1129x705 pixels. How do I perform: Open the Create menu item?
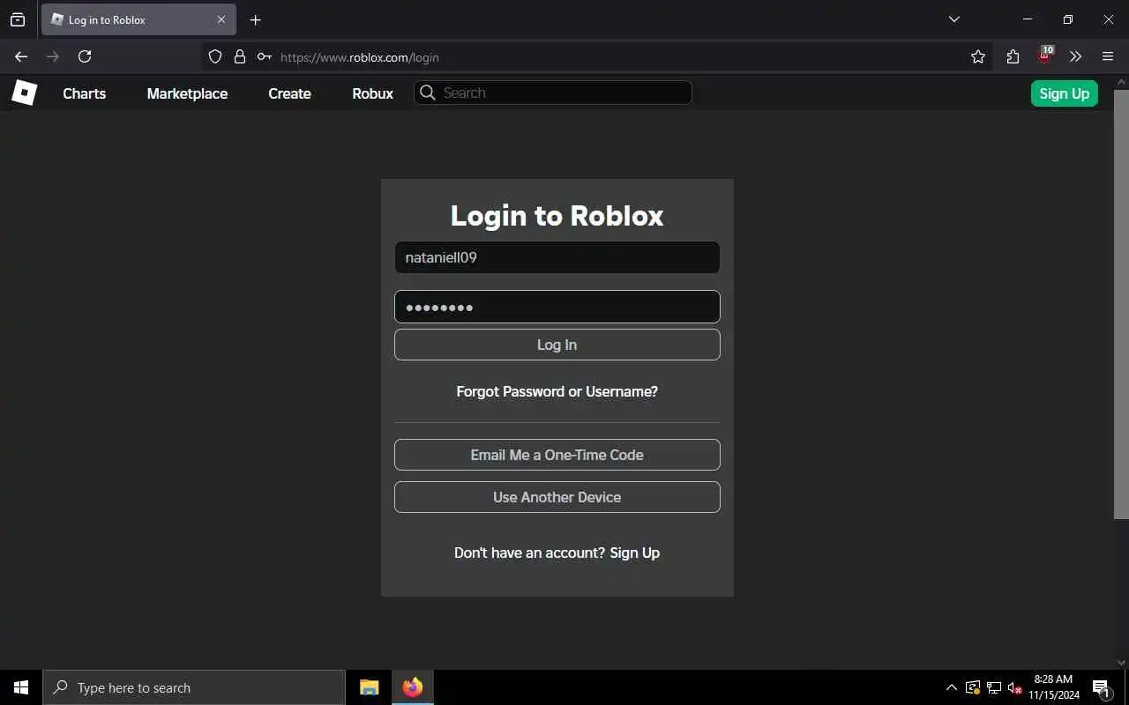coord(289,93)
